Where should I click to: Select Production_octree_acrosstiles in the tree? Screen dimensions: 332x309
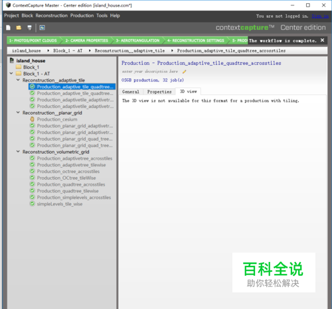click(68, 171)
